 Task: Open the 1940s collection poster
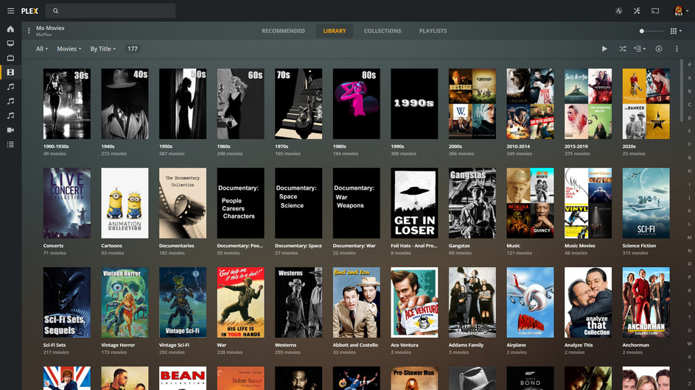[125, 104]
